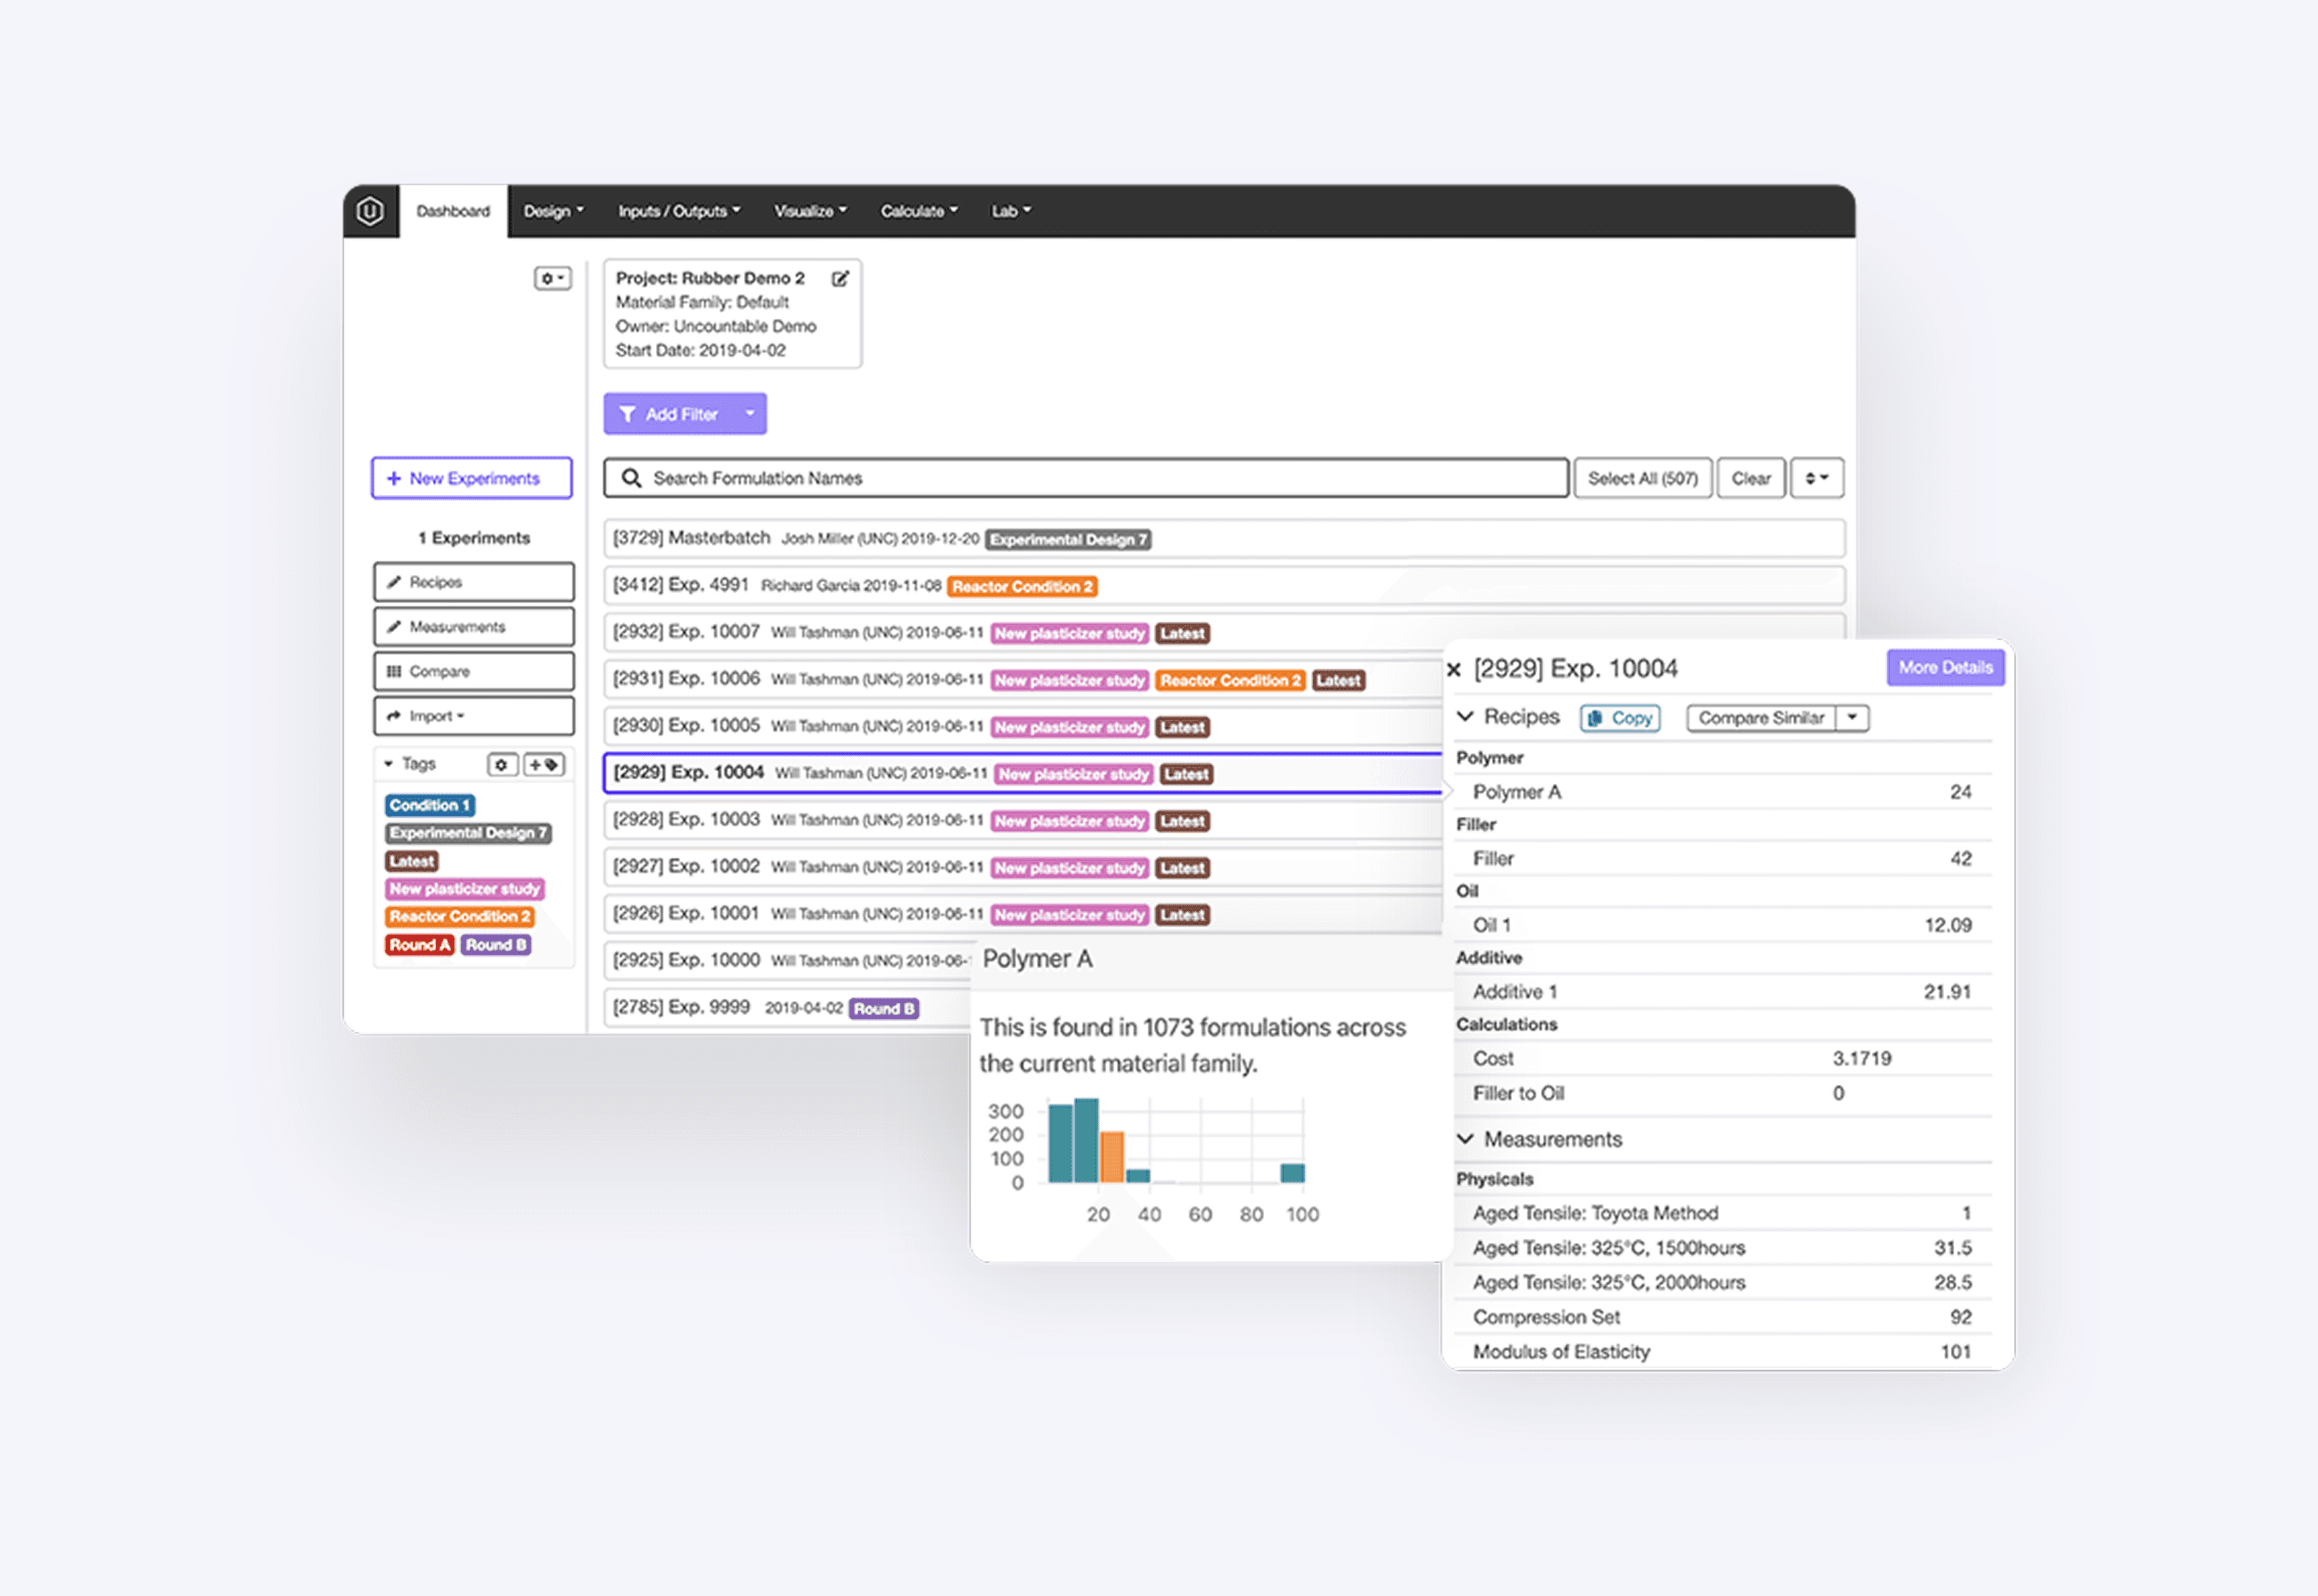
Task: Toggle the Round B tag filter
Action: coord(496,945)
